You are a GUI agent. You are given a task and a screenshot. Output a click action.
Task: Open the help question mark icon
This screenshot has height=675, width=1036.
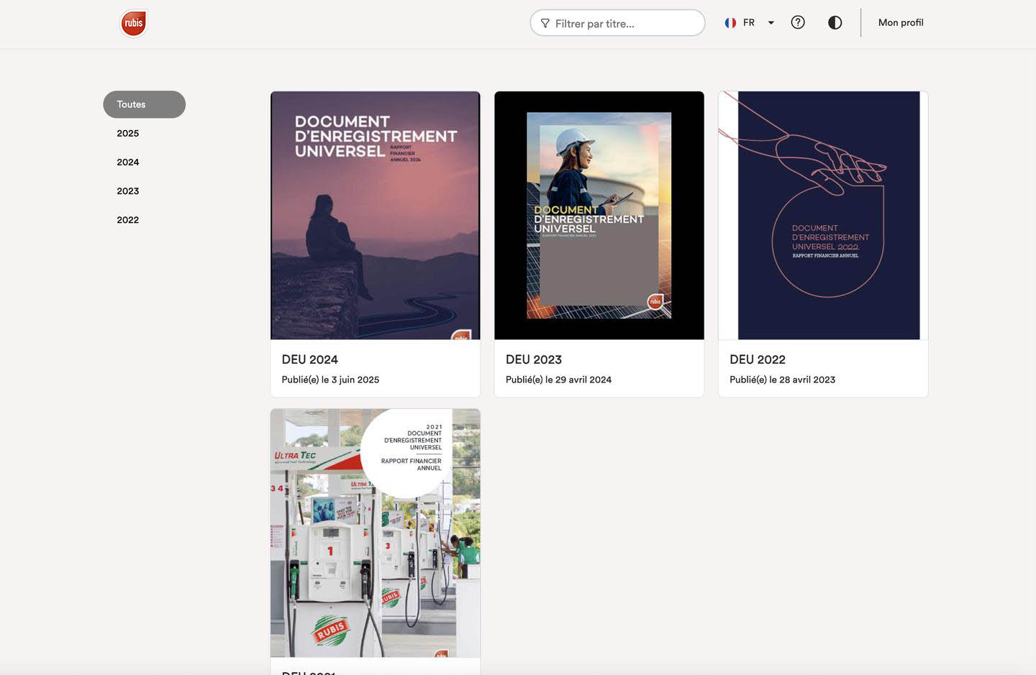point(798,22)
